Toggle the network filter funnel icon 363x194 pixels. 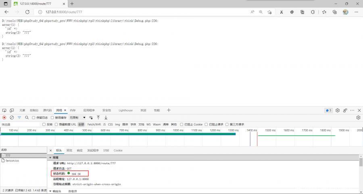point(19,118)
